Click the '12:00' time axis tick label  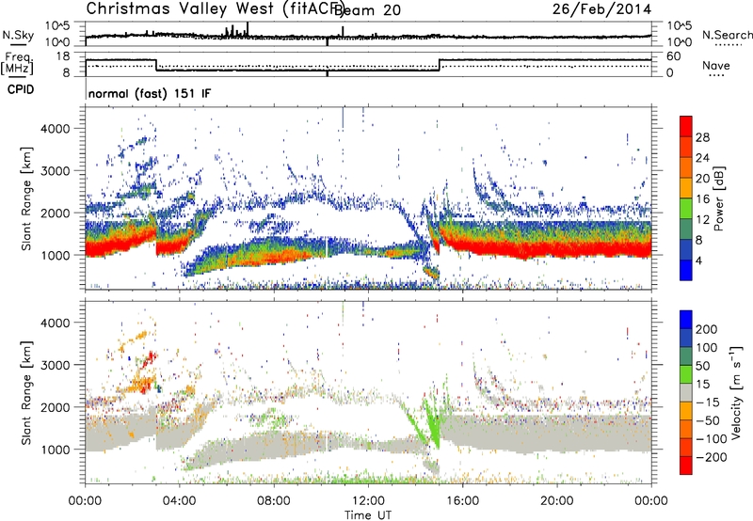click(x=368, y=500)
